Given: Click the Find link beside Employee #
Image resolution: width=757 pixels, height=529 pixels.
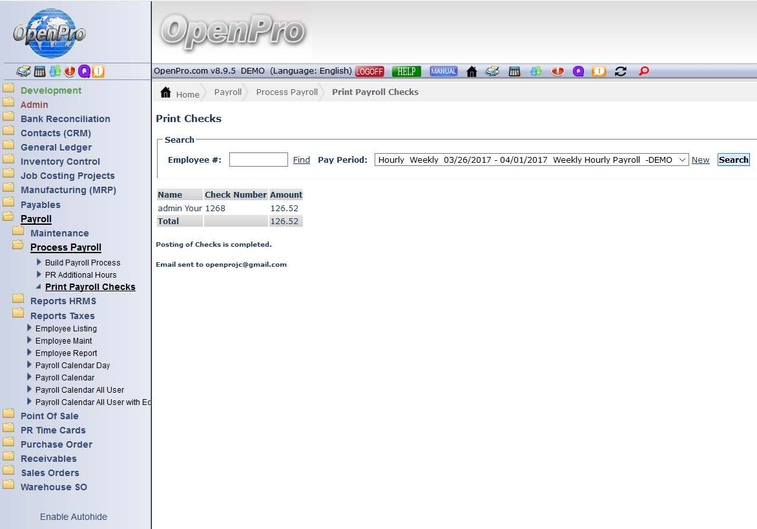Looking at the screenshot, I should [301, 160].
